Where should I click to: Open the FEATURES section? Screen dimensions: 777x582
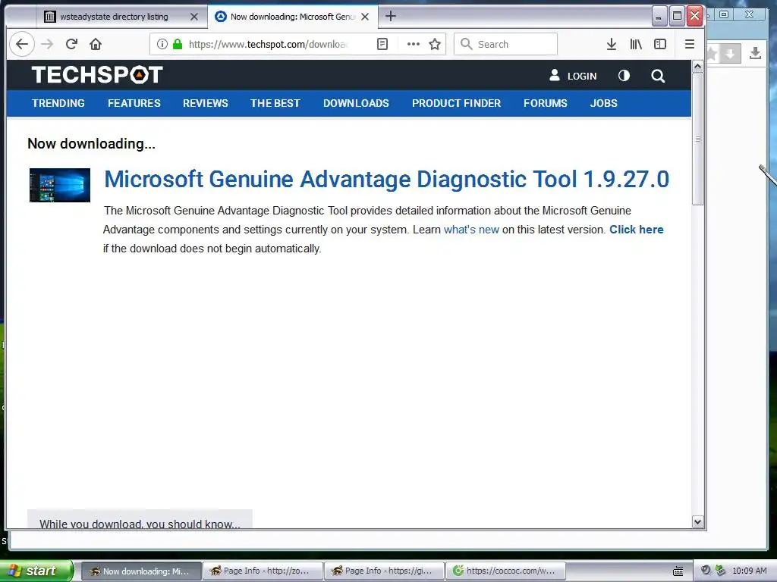click(134, 103)
